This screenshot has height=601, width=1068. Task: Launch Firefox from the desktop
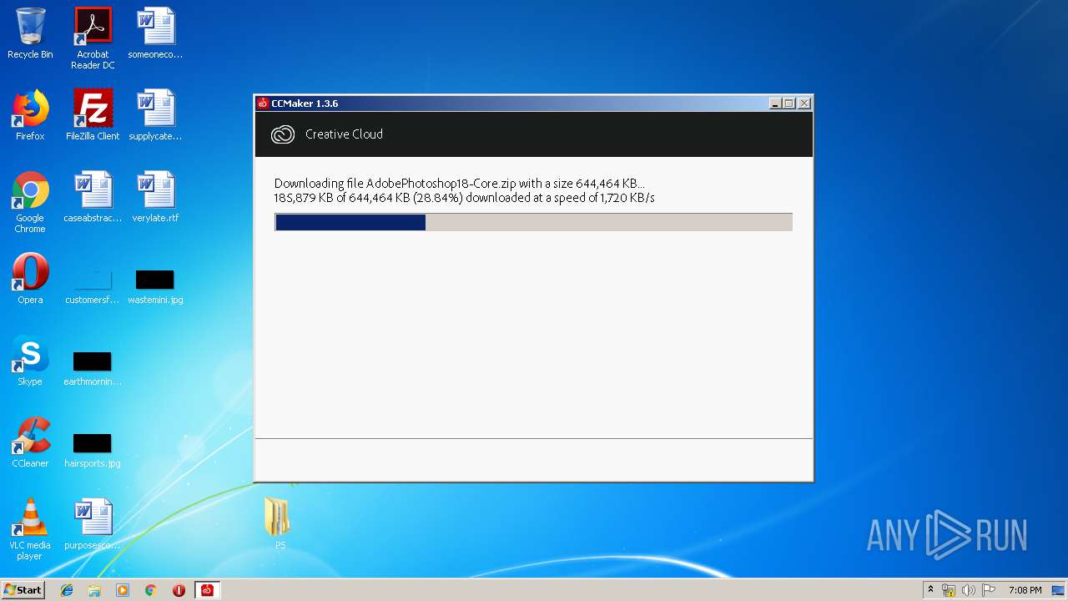tap(30, 115)
